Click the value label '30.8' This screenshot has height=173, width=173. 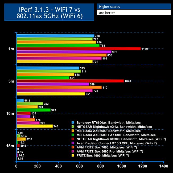pyautogui.click(x=23, y=146)
